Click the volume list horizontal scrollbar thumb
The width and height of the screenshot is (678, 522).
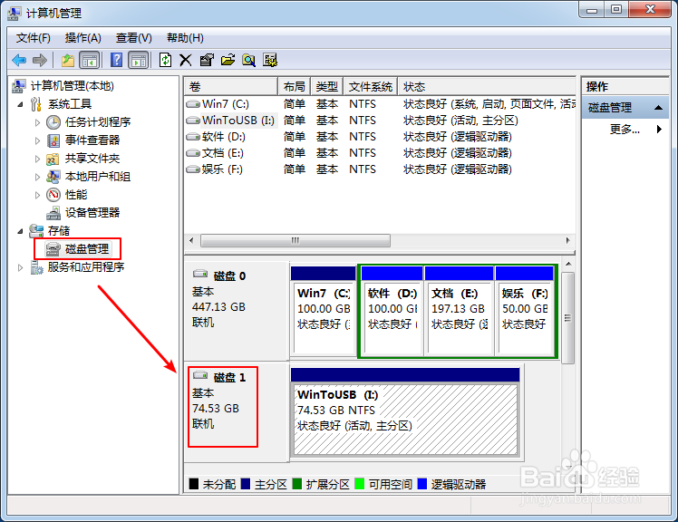pyautogui.click(x=295, y=240)
